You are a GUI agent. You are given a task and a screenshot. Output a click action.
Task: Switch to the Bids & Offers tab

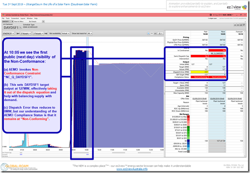click(x=19, y=22)
